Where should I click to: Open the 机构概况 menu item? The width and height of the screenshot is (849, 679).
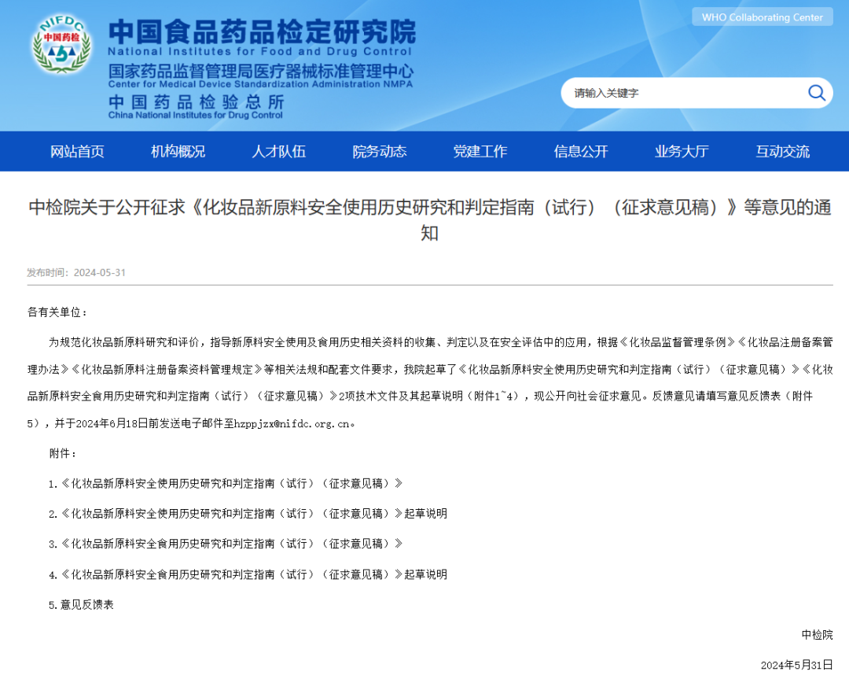[178, 151]
